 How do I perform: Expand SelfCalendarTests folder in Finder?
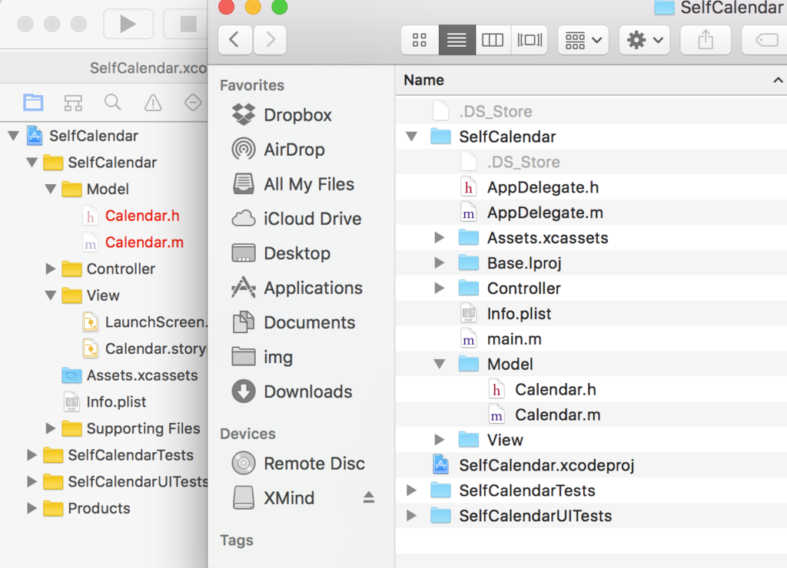tap(411, 490)
